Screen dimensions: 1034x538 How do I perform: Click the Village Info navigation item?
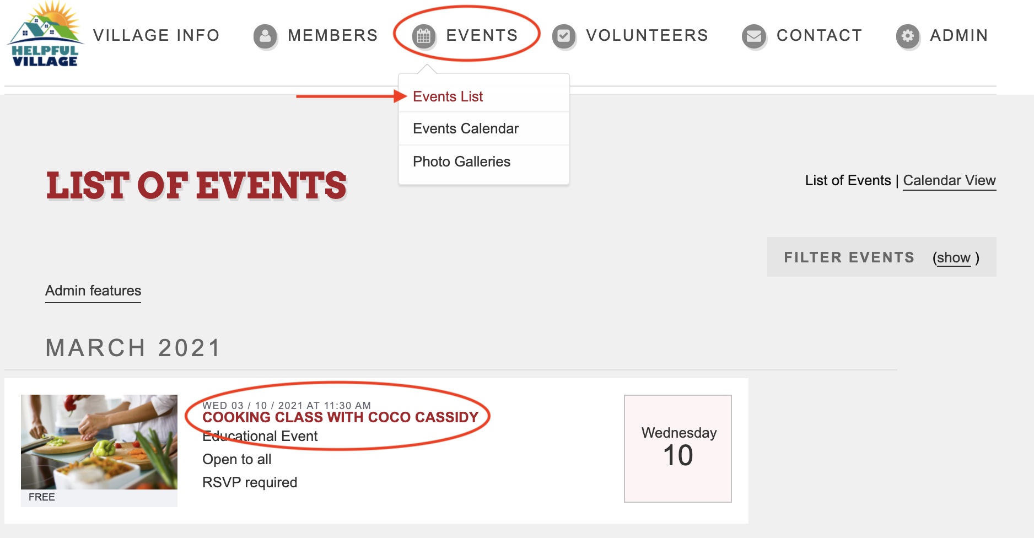pos(157,35)
